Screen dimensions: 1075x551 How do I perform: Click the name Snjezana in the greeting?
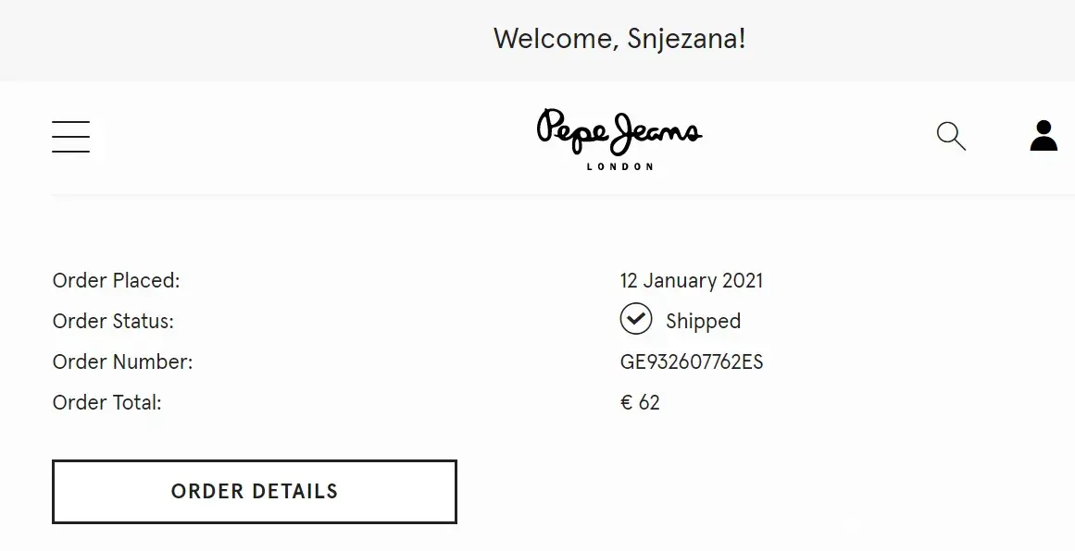(683, 39)
